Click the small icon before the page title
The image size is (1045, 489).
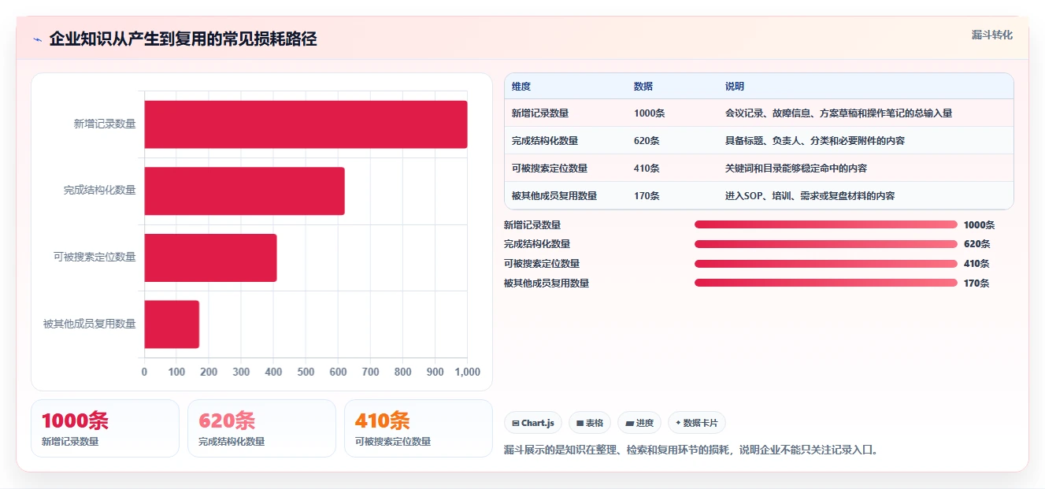point(37,39)
